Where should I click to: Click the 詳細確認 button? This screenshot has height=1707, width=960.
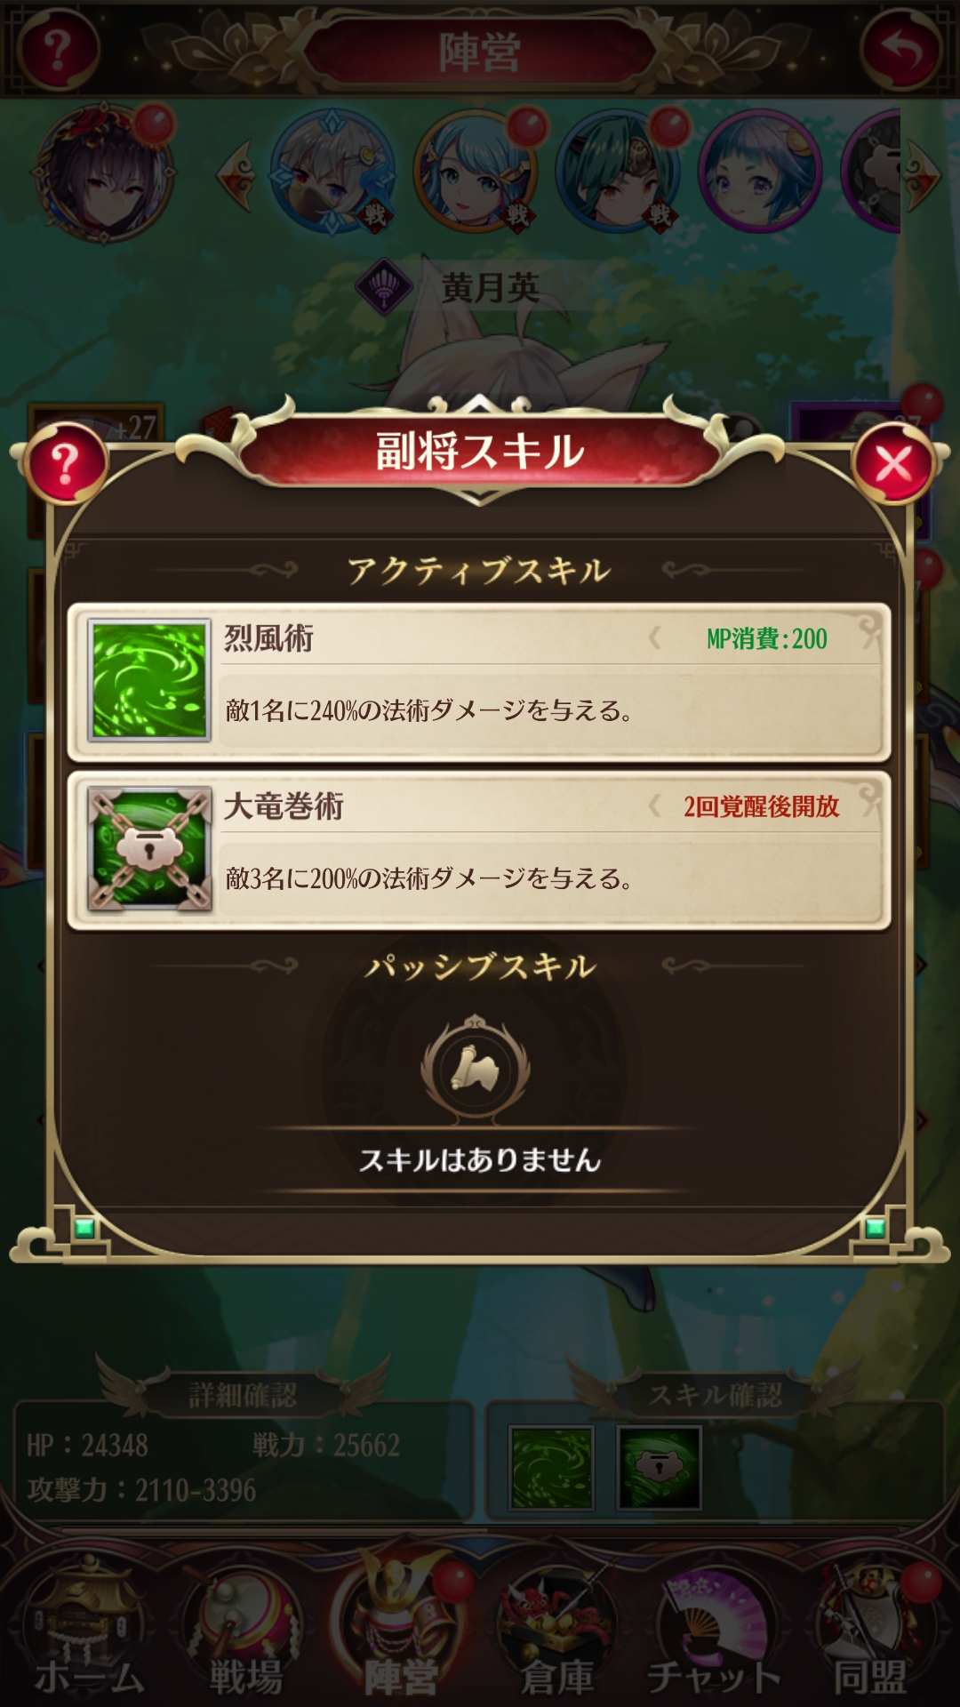tap(243, 1395)
